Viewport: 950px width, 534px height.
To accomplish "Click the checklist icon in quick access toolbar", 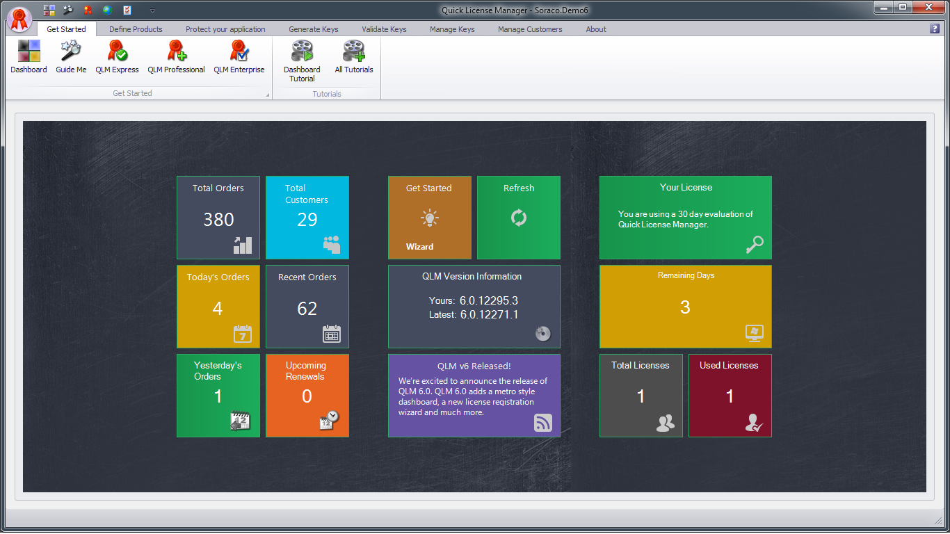I will pos(127,10).
